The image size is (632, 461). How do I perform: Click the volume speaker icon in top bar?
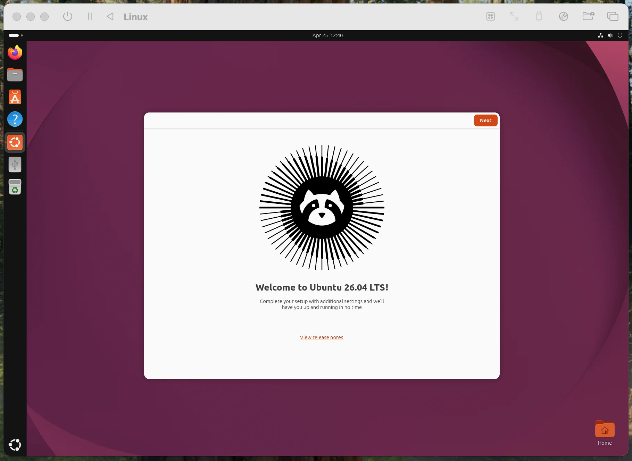(610, 35)
